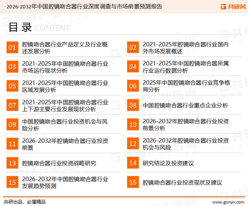
Task: Click the orange 03 number box
Action: point(12,67)
